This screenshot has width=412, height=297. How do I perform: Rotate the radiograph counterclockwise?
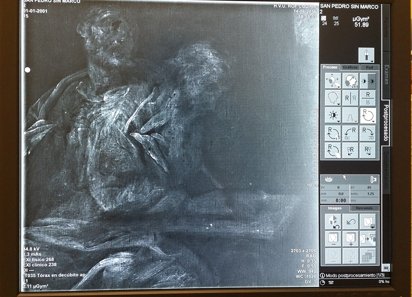point(350,133)
